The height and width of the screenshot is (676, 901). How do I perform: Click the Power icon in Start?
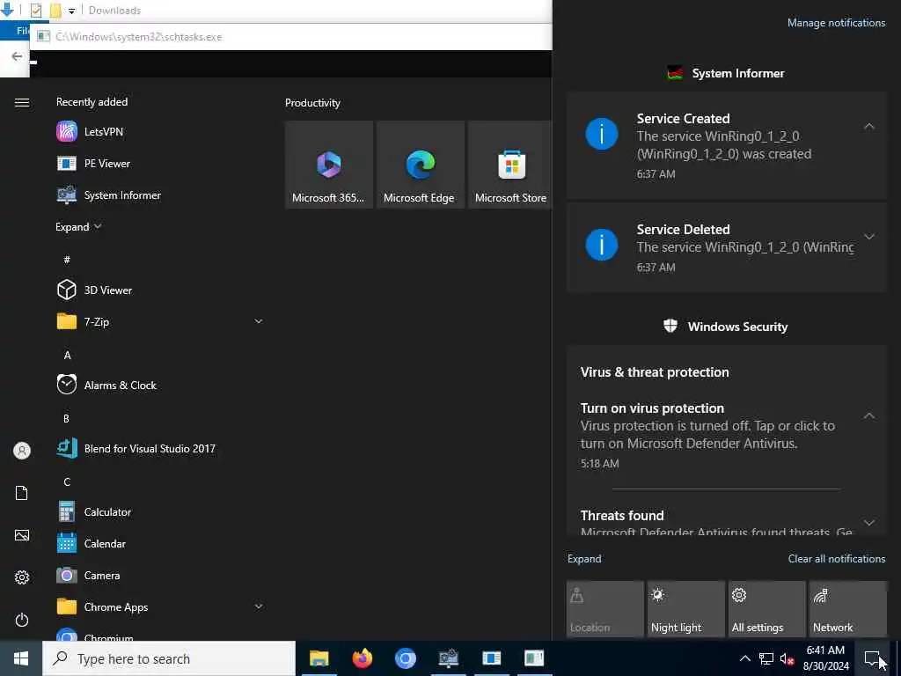22,620
